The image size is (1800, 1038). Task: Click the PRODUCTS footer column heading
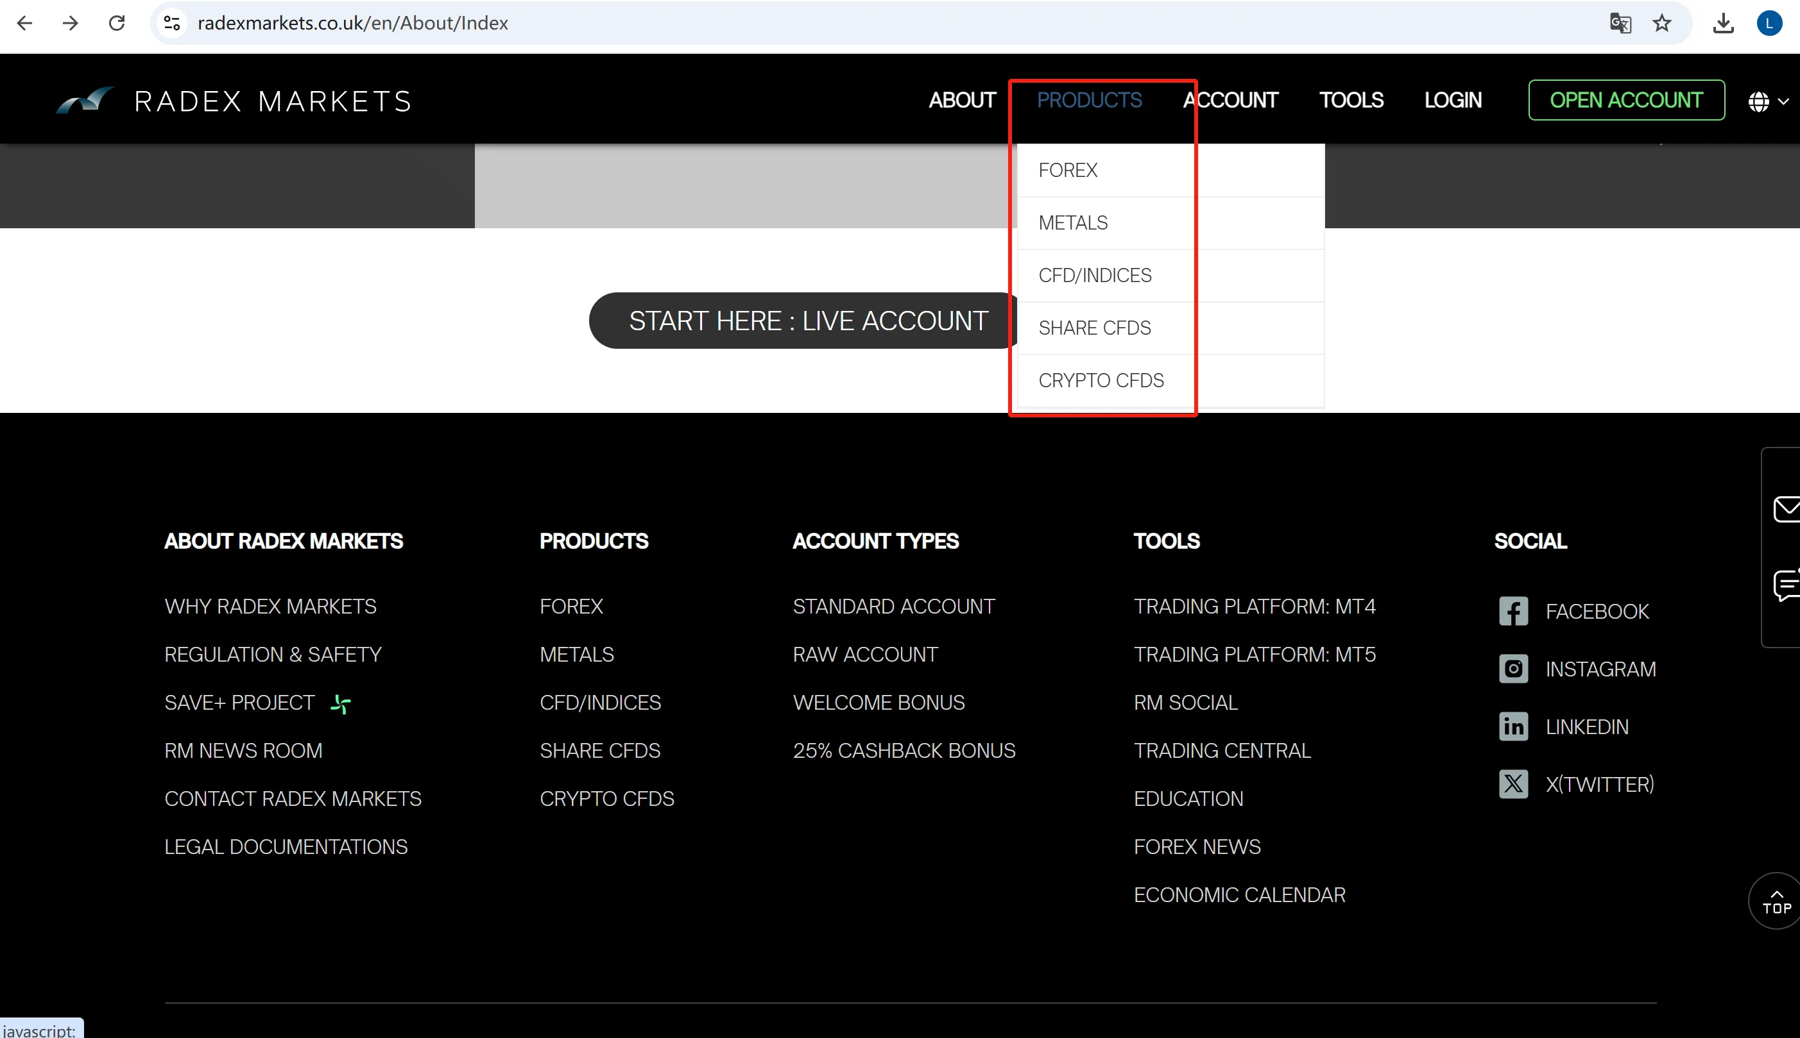594,541
